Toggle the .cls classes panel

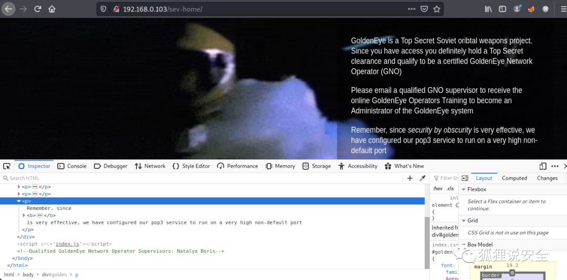point(450,189)
